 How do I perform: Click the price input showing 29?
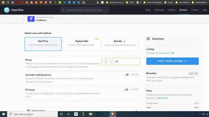click(x=127, y=61)
